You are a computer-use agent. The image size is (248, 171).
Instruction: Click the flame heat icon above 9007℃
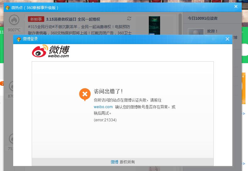(14, 20)
